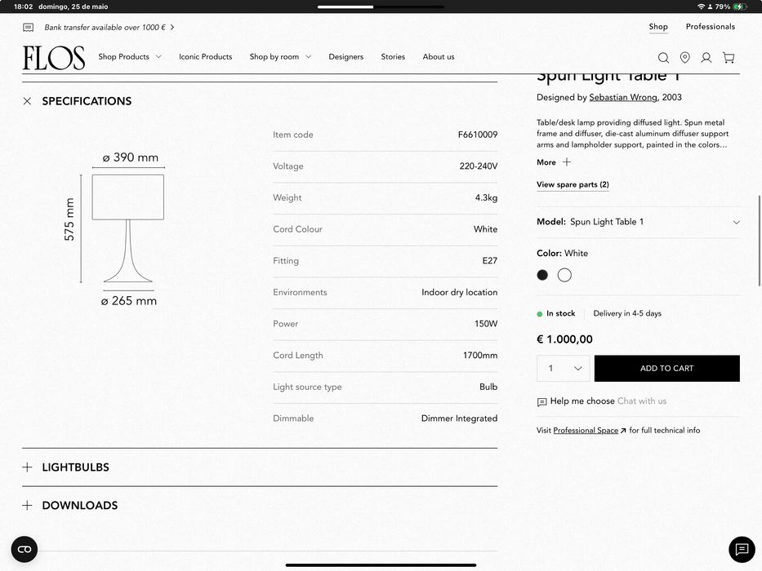Open the Model dropdown
This screenshot has width=762, height=571.
pyautogui.click(x=638, y=222)
